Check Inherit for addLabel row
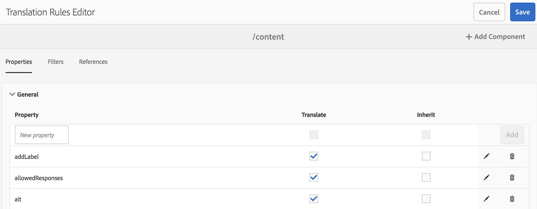 [x=426, y=156]
